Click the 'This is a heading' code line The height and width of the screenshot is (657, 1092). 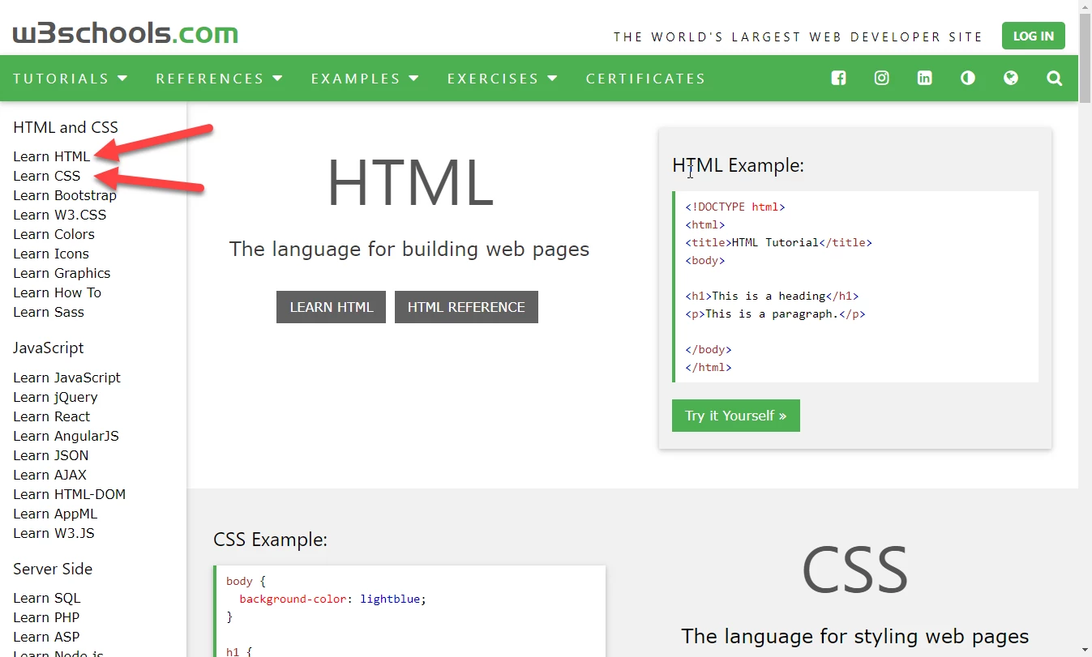coord(772,296)
